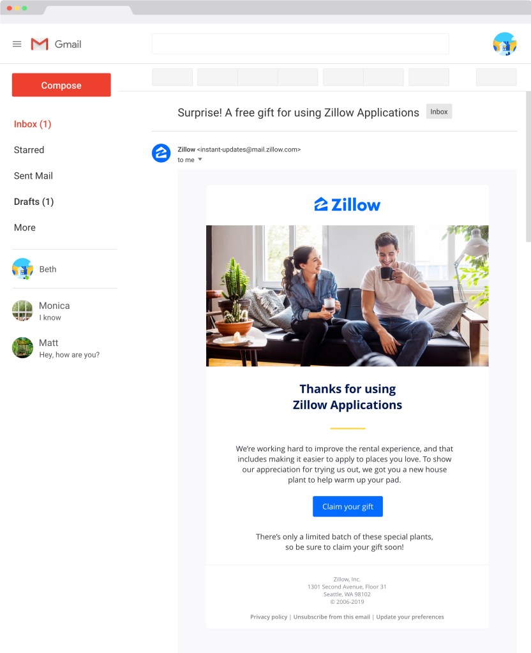Open the hamburger main menu
This screenshot has height=653, width=531.
coord(17,44)
